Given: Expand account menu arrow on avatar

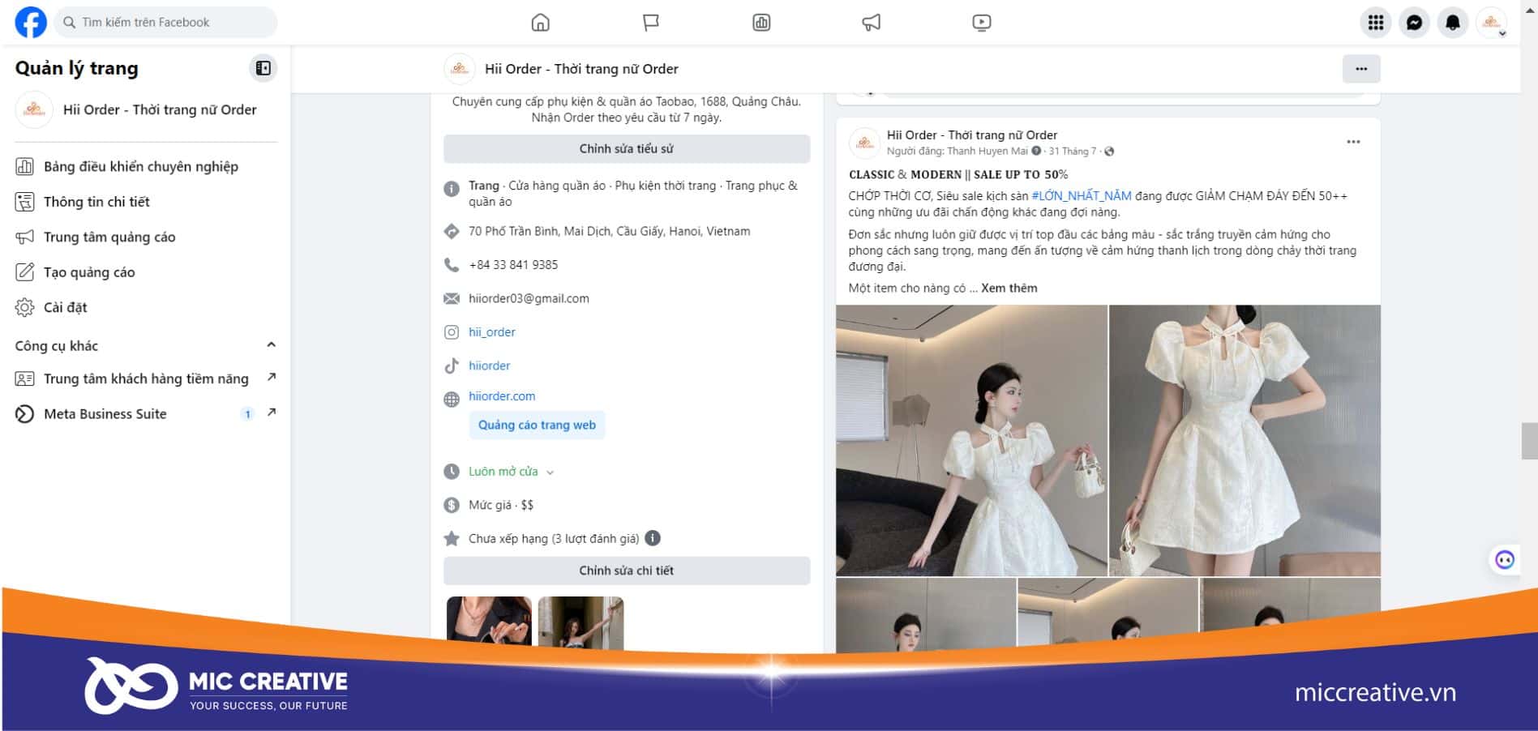Looking at the screenshot, I should (1502, 34).
